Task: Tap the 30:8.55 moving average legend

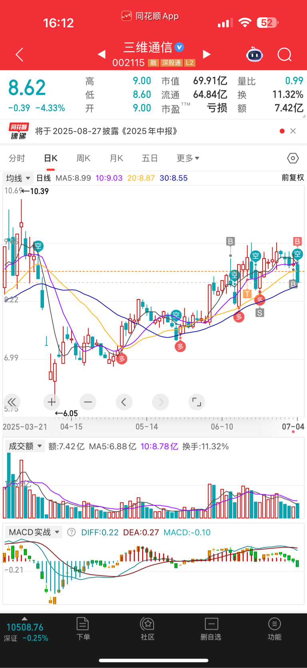Action: click(173, 178)
